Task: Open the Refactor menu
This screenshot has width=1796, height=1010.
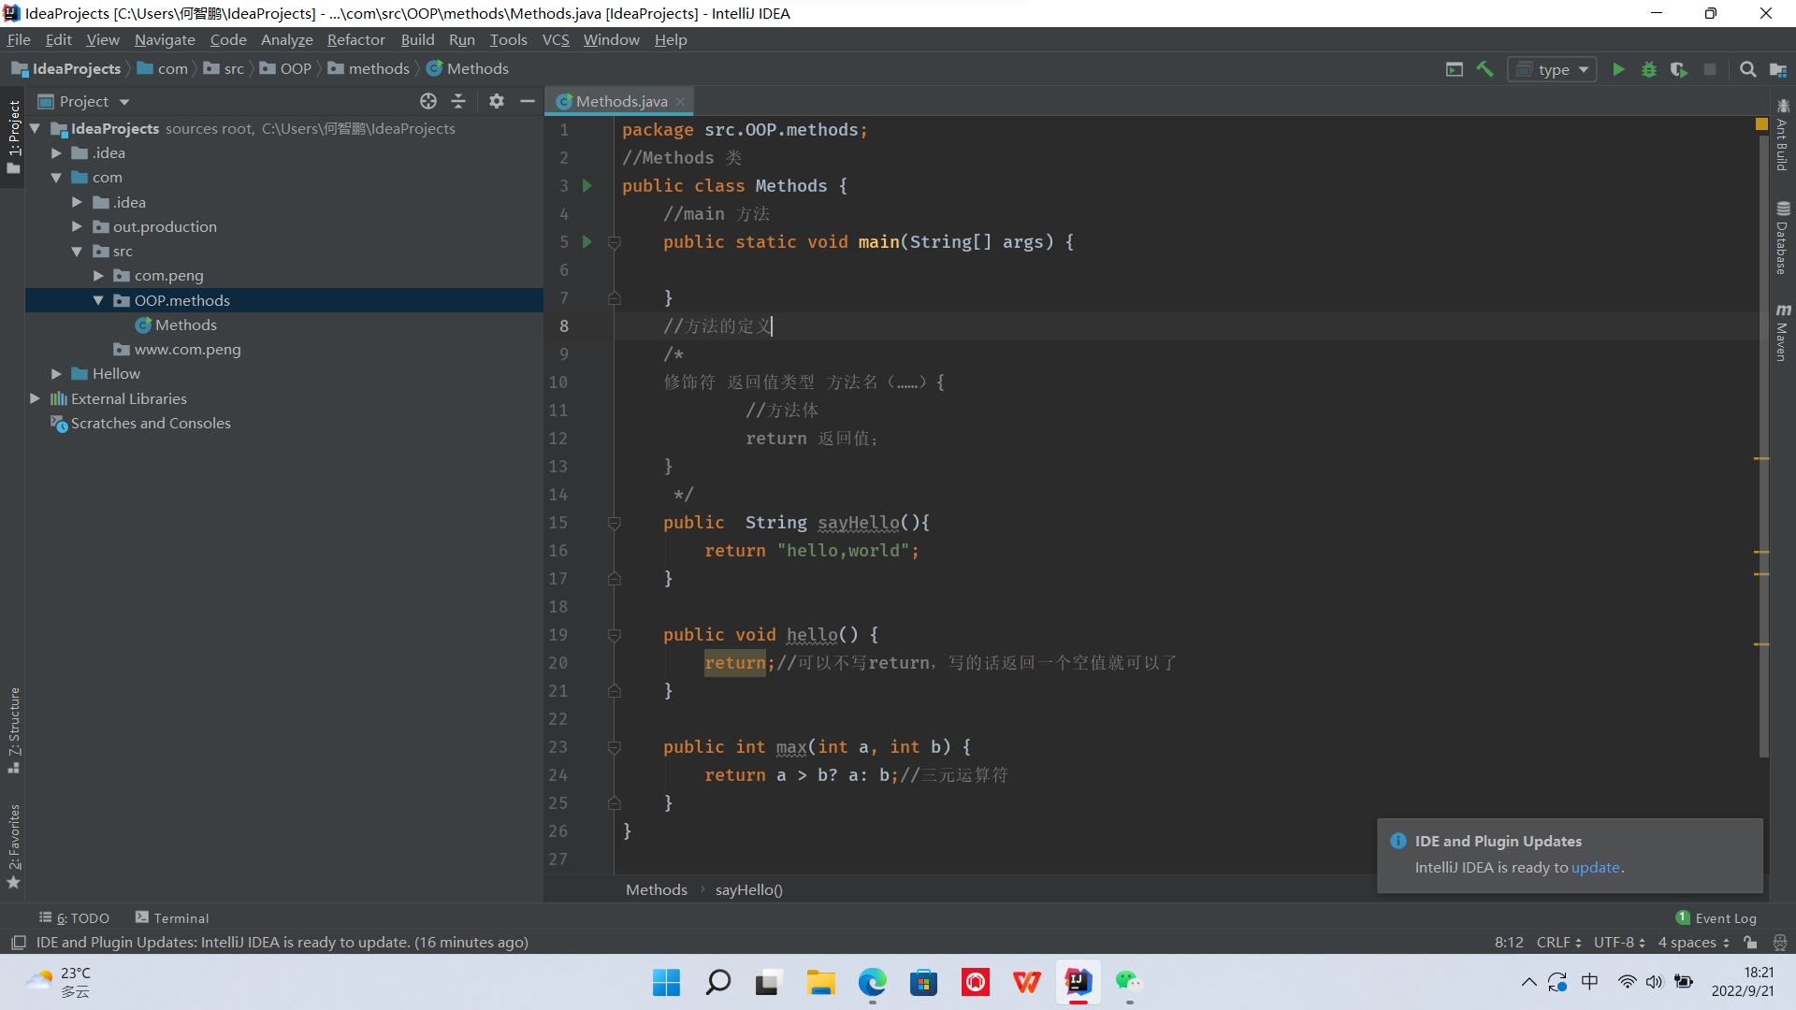Action: pos(355,39)
